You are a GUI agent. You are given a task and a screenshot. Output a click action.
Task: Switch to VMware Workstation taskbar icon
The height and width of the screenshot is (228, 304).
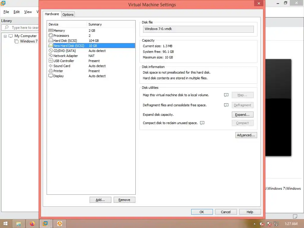[x=45, y=224]
